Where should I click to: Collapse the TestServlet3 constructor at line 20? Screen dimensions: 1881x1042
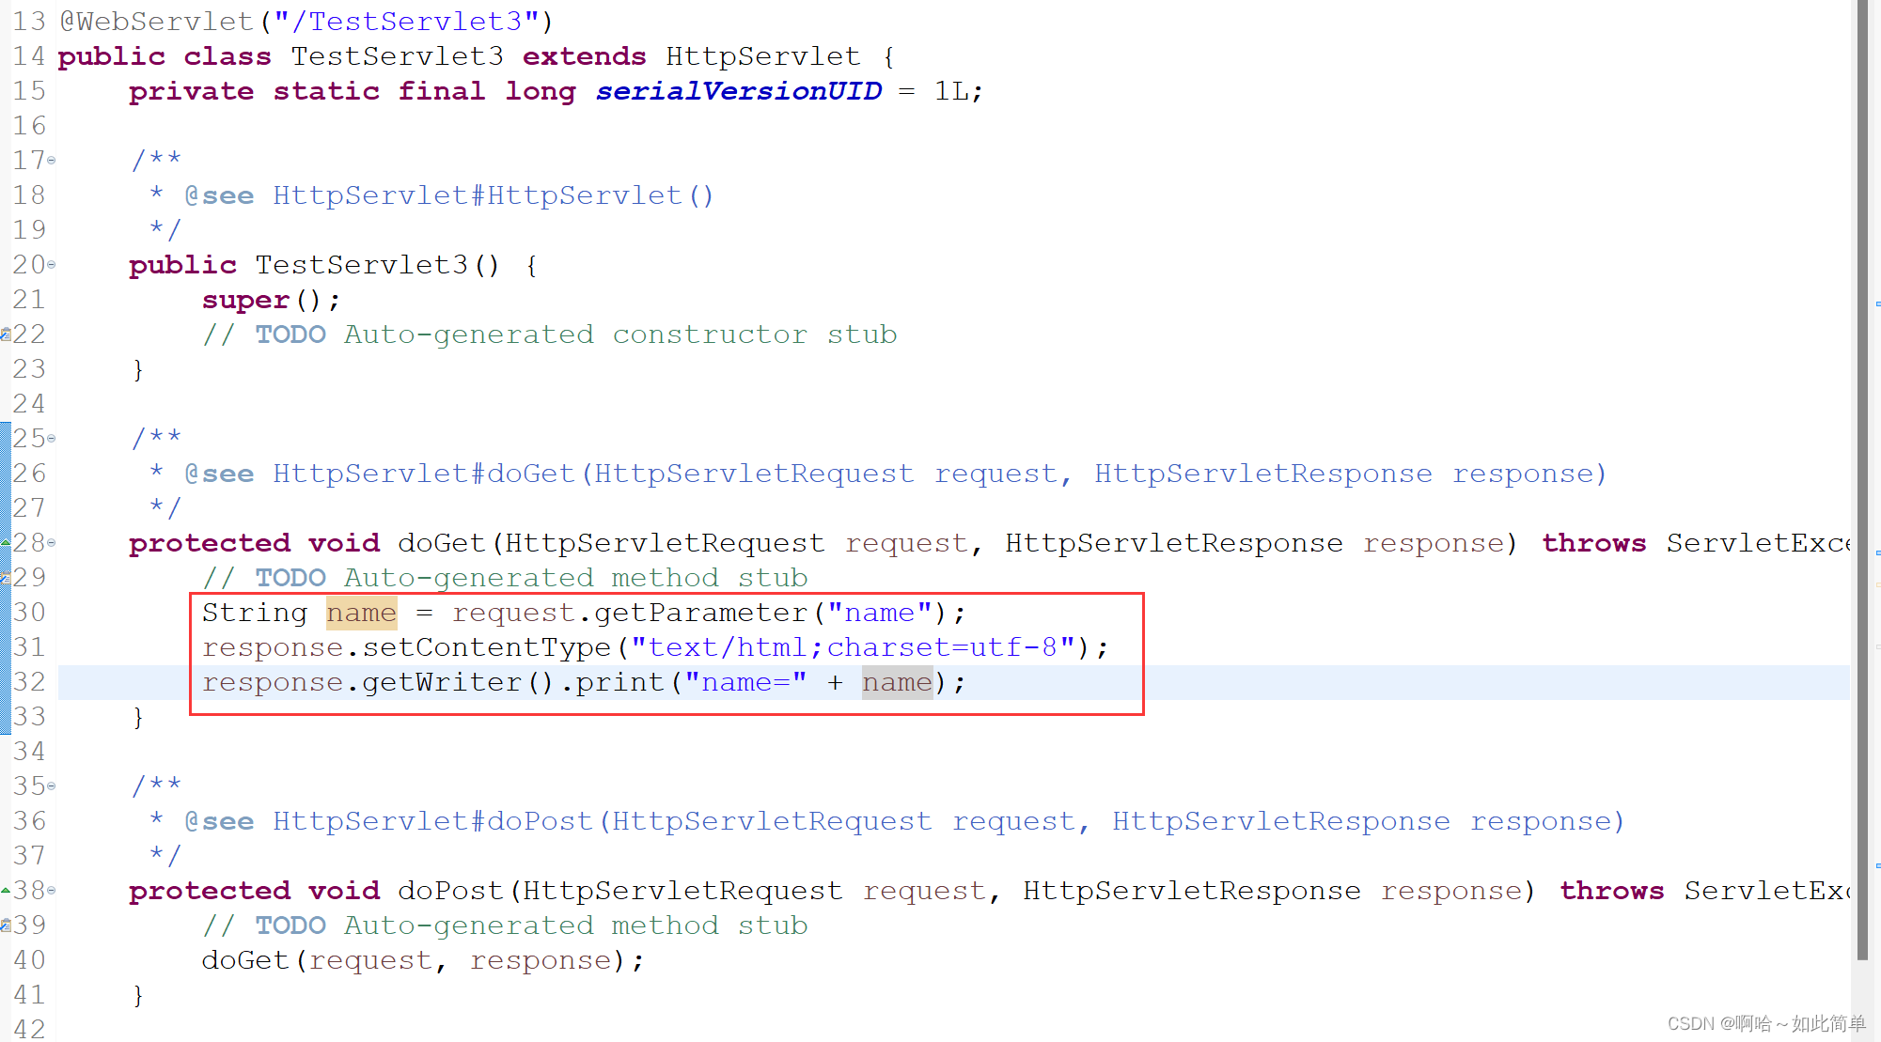52,265
